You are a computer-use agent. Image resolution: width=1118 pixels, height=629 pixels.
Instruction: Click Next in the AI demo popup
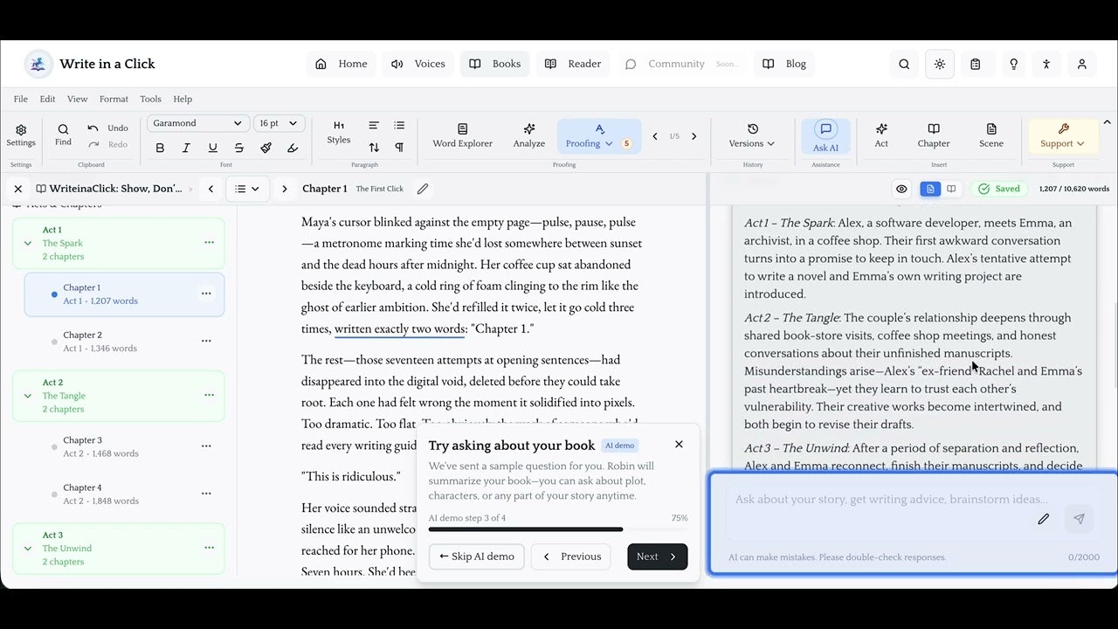658,556
